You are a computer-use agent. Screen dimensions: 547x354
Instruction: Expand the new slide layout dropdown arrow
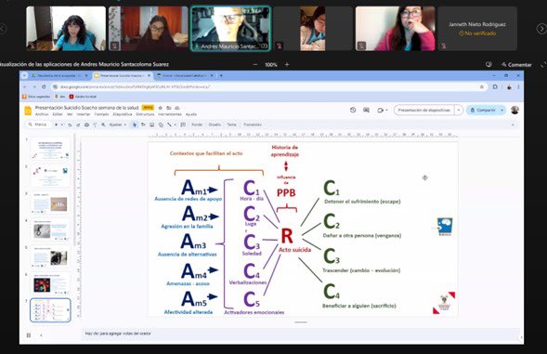pos(61,125)
